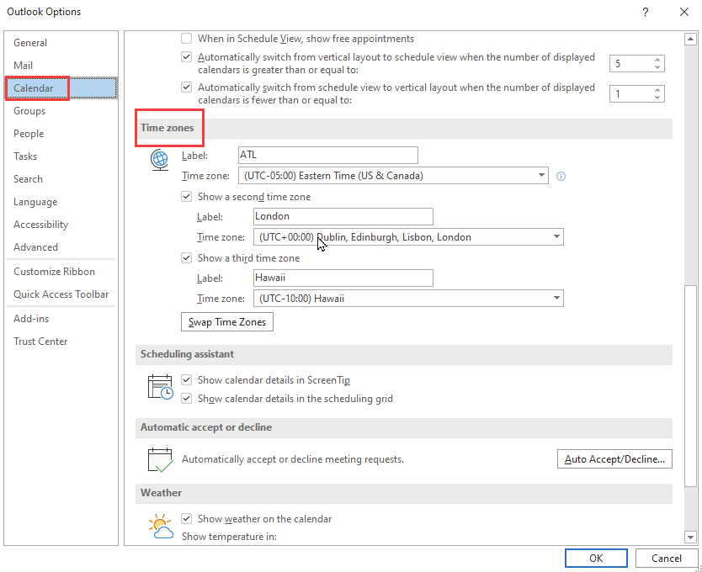Click the up arrow on the calendars spinner
Image resolution: width=702 pixels, height=572 pixels.
pyautogui.click(x=657, y=58)
